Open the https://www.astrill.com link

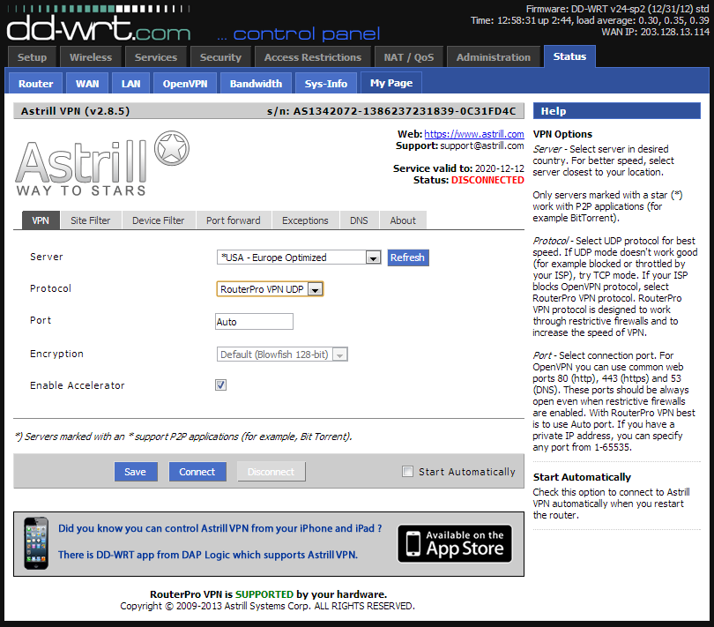point(474,134)
